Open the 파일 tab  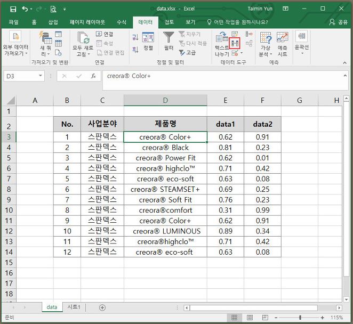(x=13, y=22)
